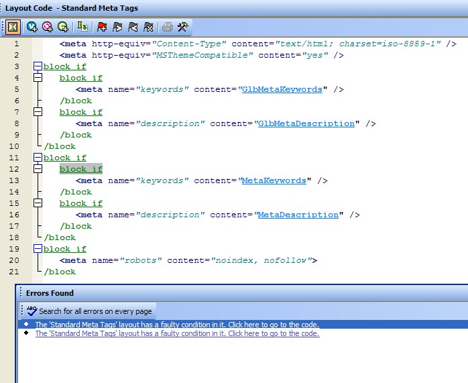468x383 pixels.
Task: Go to previous bookmark flag icon
Action: click(x=133, y=27)
